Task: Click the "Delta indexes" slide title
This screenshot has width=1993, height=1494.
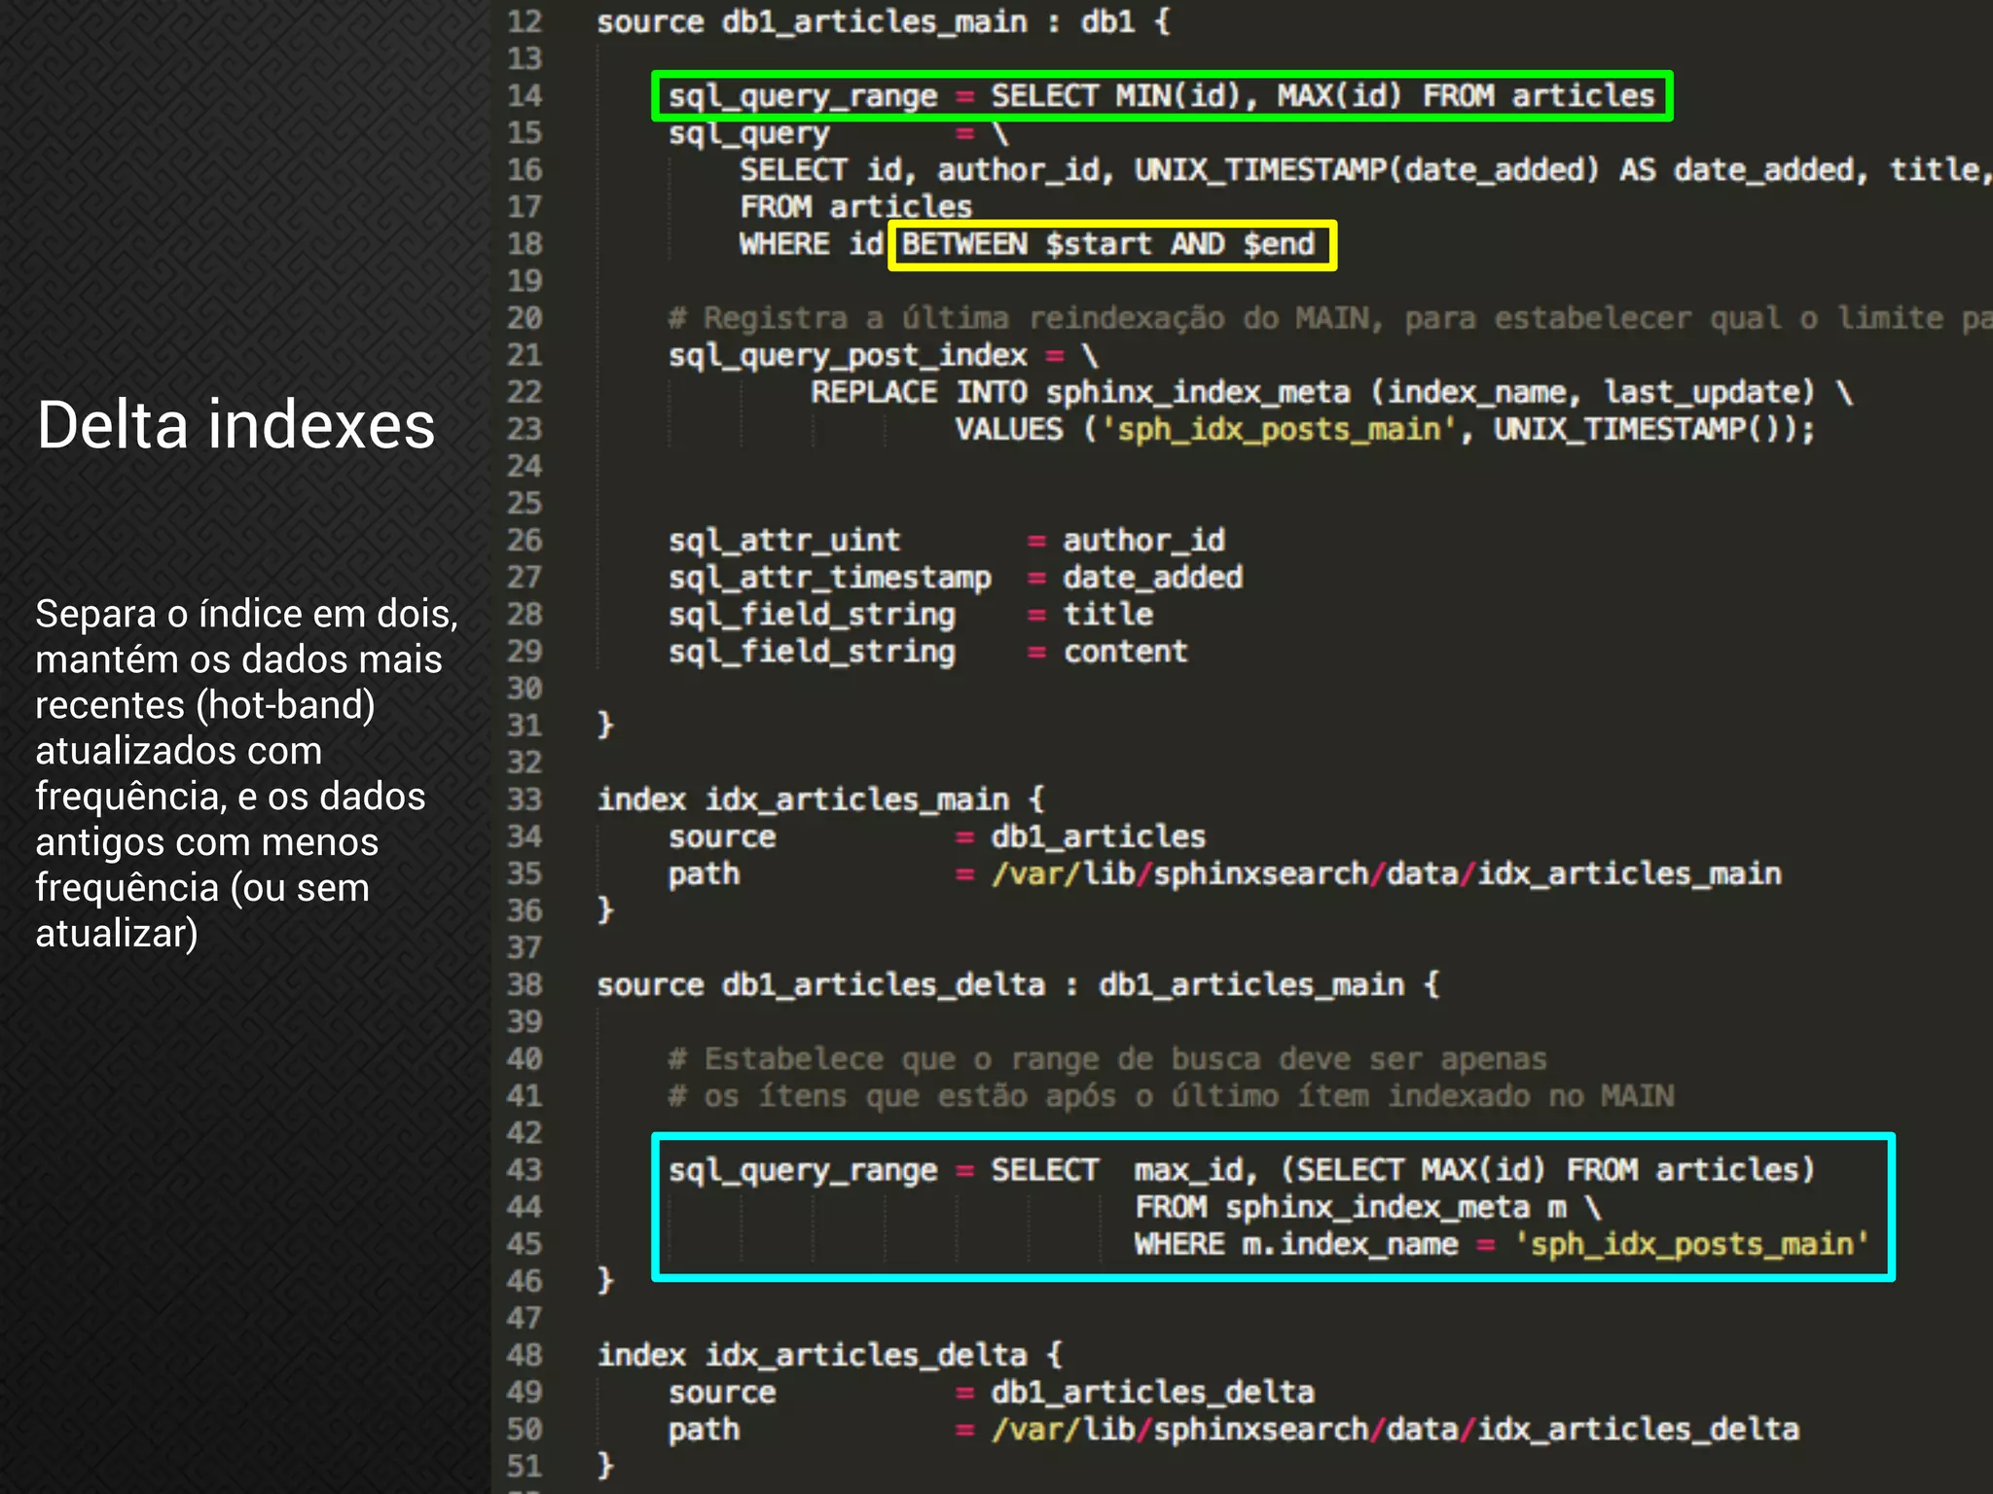Action: pyautogui.click(x=236, y=426)
